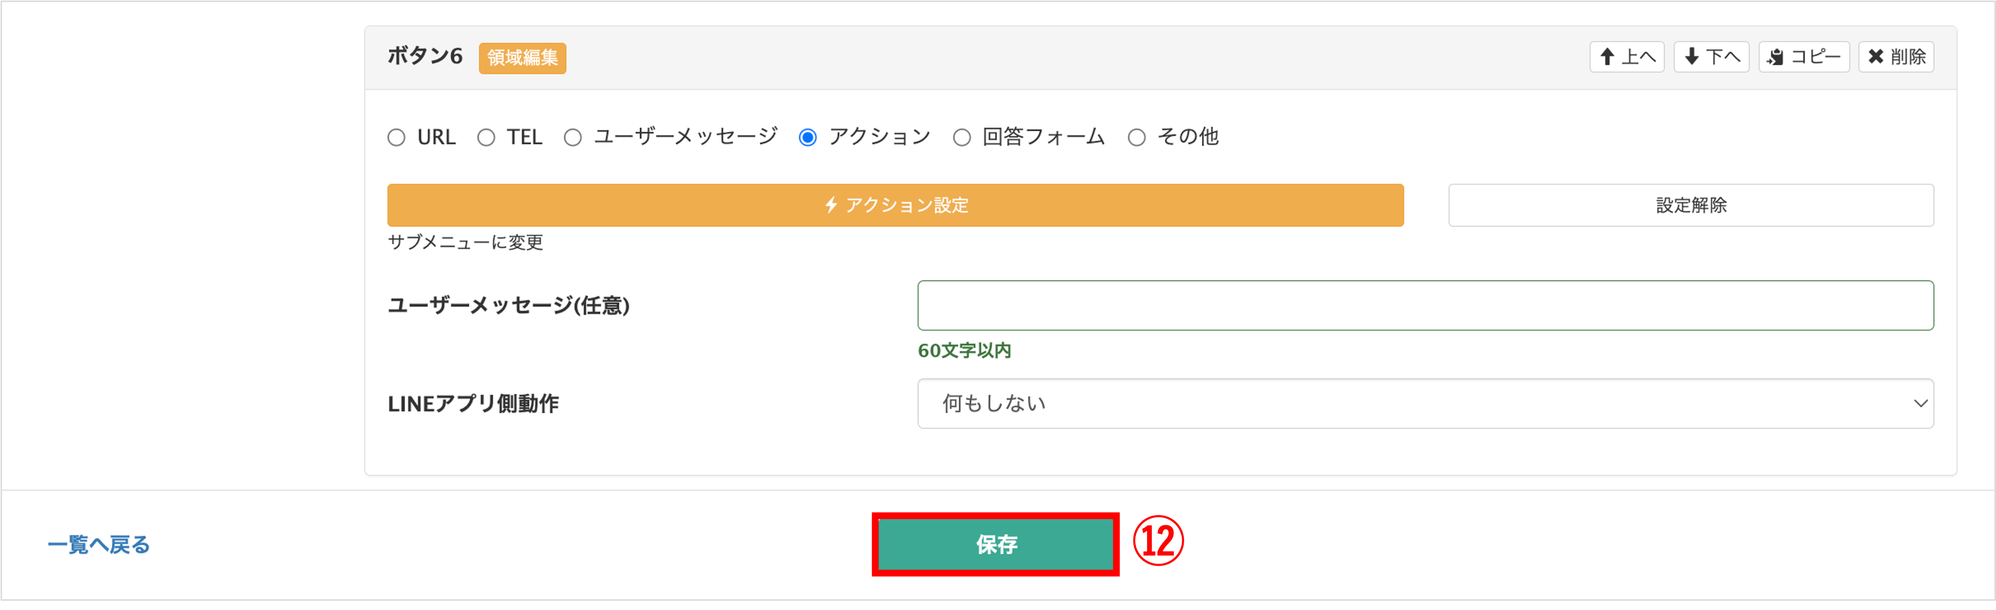Click the サブメニューに変更 action description
The width and height of the screenshot is (1996, 610).
tap(465, 243)
